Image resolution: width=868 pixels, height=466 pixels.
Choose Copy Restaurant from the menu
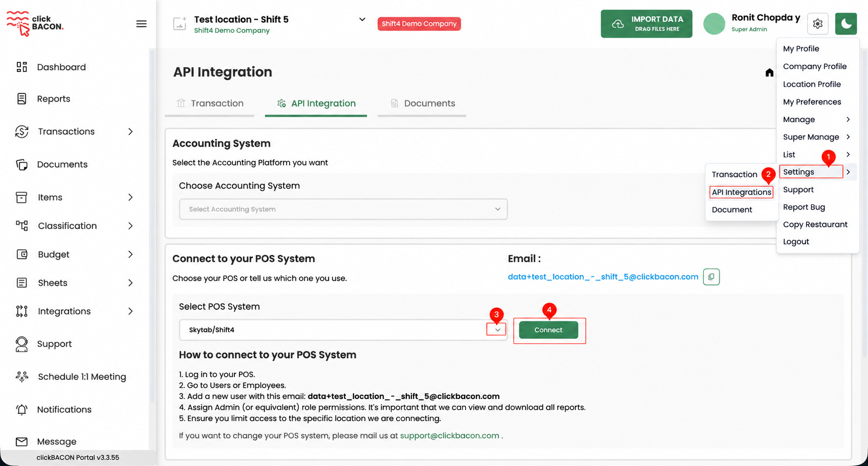coord(815,225)
